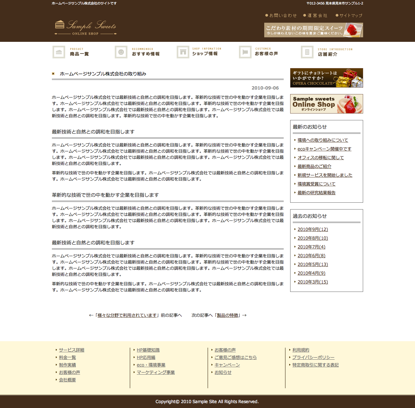Image resolution: width=415 pixels, height=408 pixels.
Task: Select the 2010年9月(12) archive link
Action: (x=313, y=229)
